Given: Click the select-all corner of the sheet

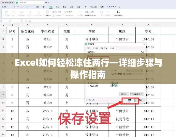Looking at the screenshot, I should click(x=3, y=25).
